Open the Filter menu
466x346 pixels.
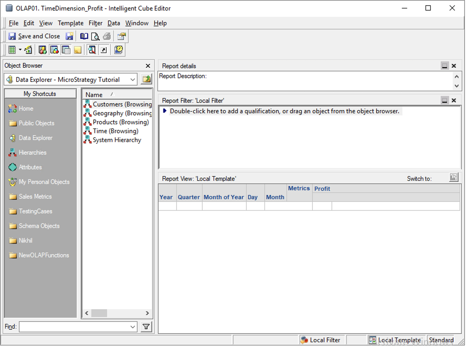click(95, 23)
